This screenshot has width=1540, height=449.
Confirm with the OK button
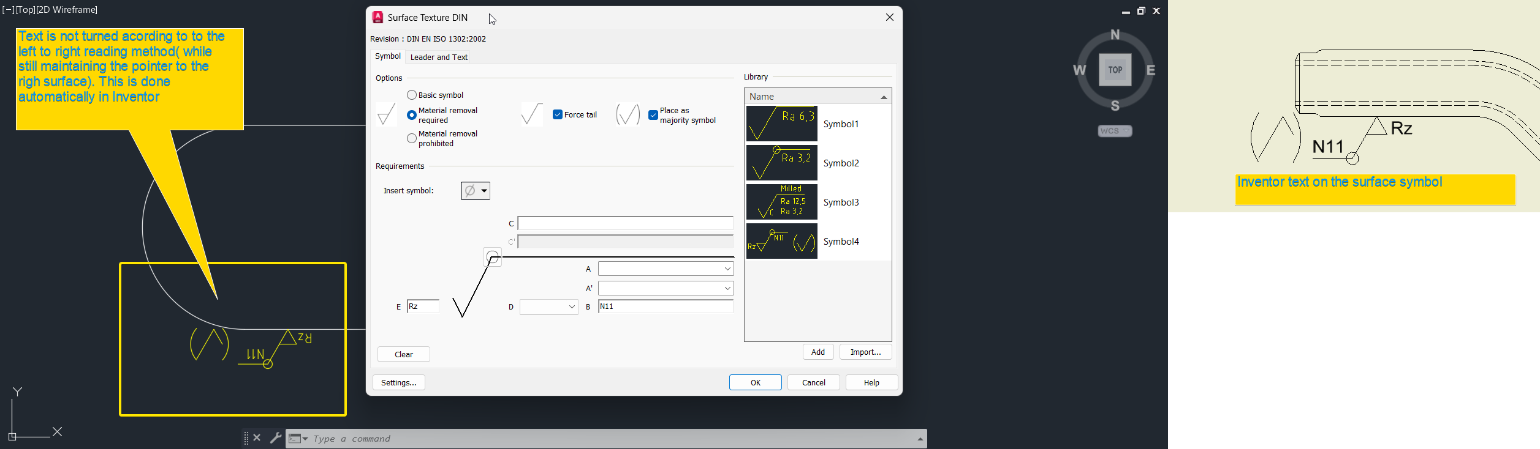(756, 382)
